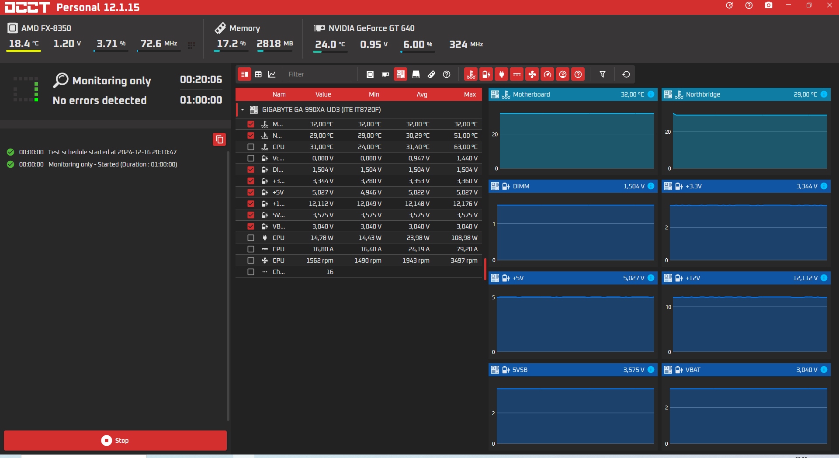Image resolution: width=839 pixels, height=458 pixels.
Task: Open the Northbridge graph info icon
Action: [824, 94]
